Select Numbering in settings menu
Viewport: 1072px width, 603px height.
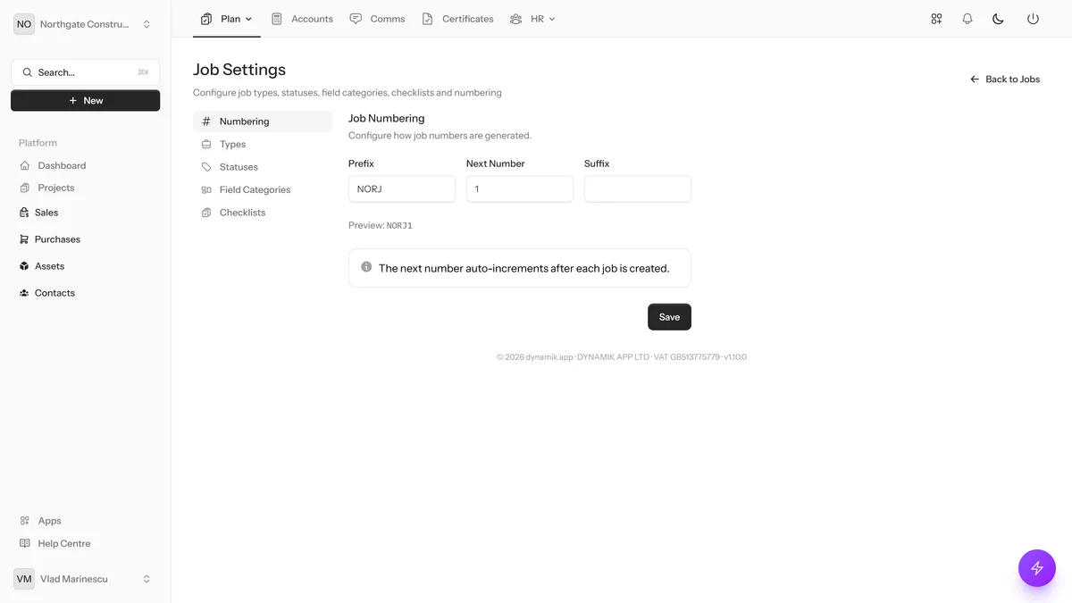pyautogui.click(x=263, y=121)
